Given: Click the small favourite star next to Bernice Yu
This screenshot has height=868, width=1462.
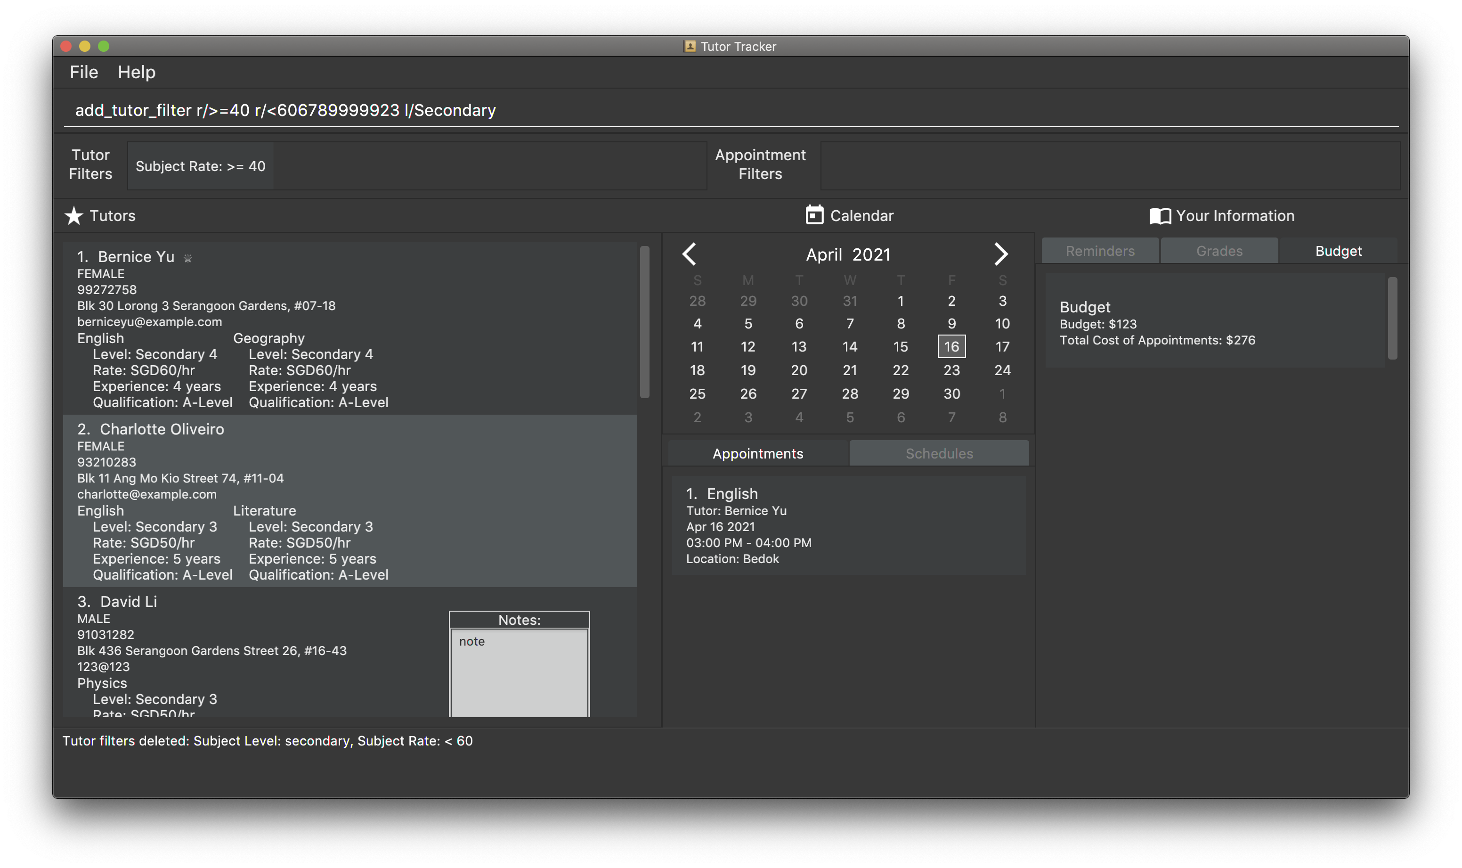Looking at the screenshot, I should pos(187,258).
